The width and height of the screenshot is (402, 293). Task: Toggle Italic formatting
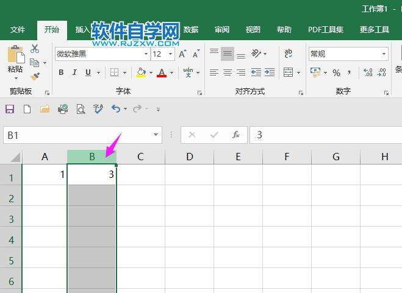74,72
